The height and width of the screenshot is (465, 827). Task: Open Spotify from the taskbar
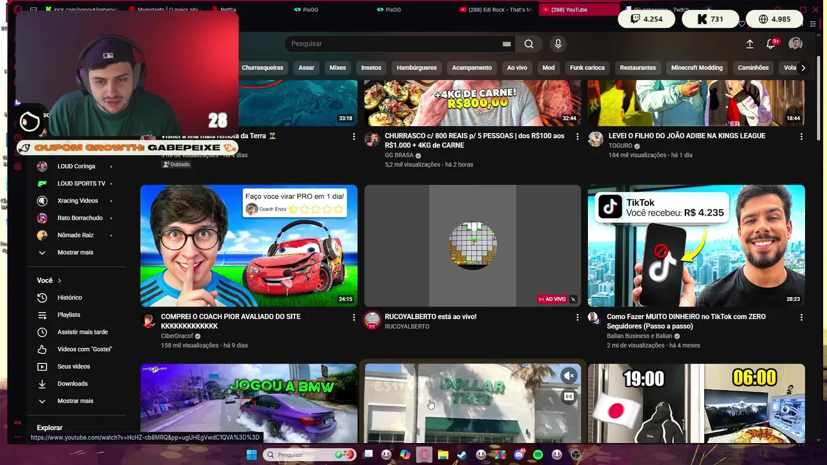(x=538, y=455)
